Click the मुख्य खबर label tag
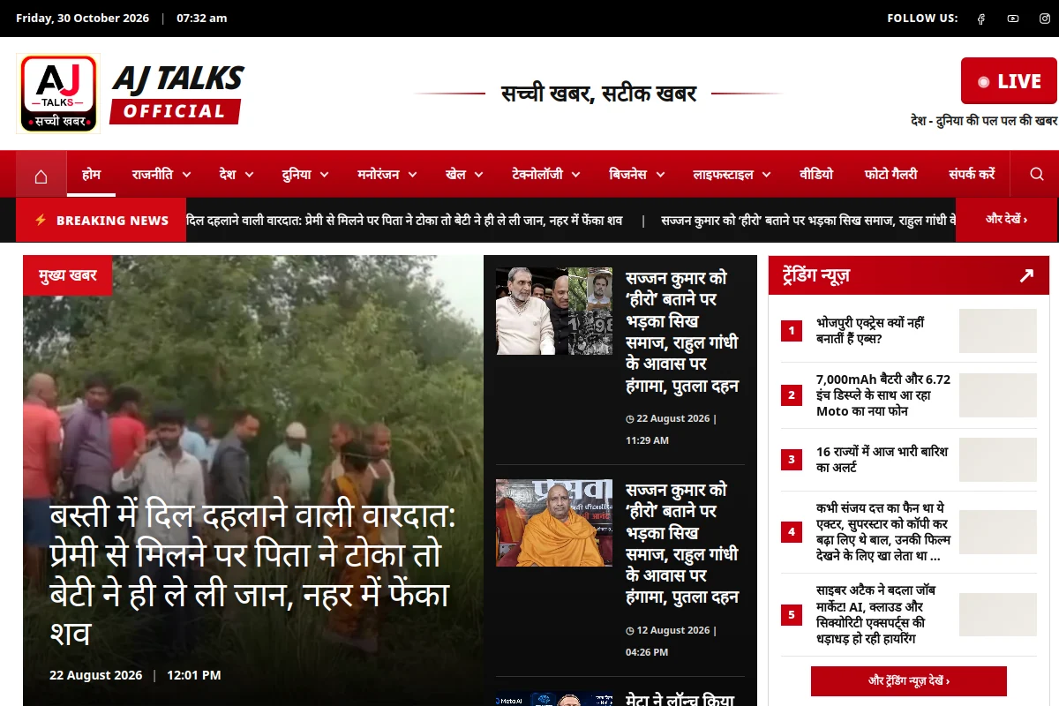 [68, 276]
